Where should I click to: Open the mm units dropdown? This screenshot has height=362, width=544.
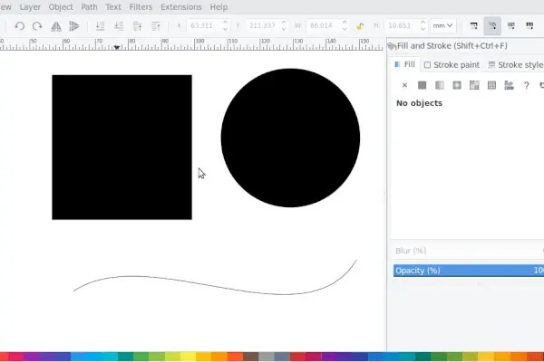pos(442,26)
